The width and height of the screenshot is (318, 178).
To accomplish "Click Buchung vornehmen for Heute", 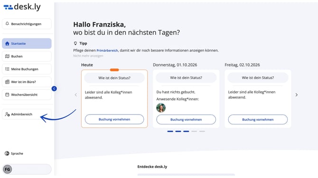I will click(x=114, y=119).
